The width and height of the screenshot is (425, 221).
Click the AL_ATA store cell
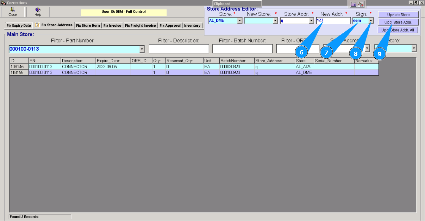[x=304, y=66]
